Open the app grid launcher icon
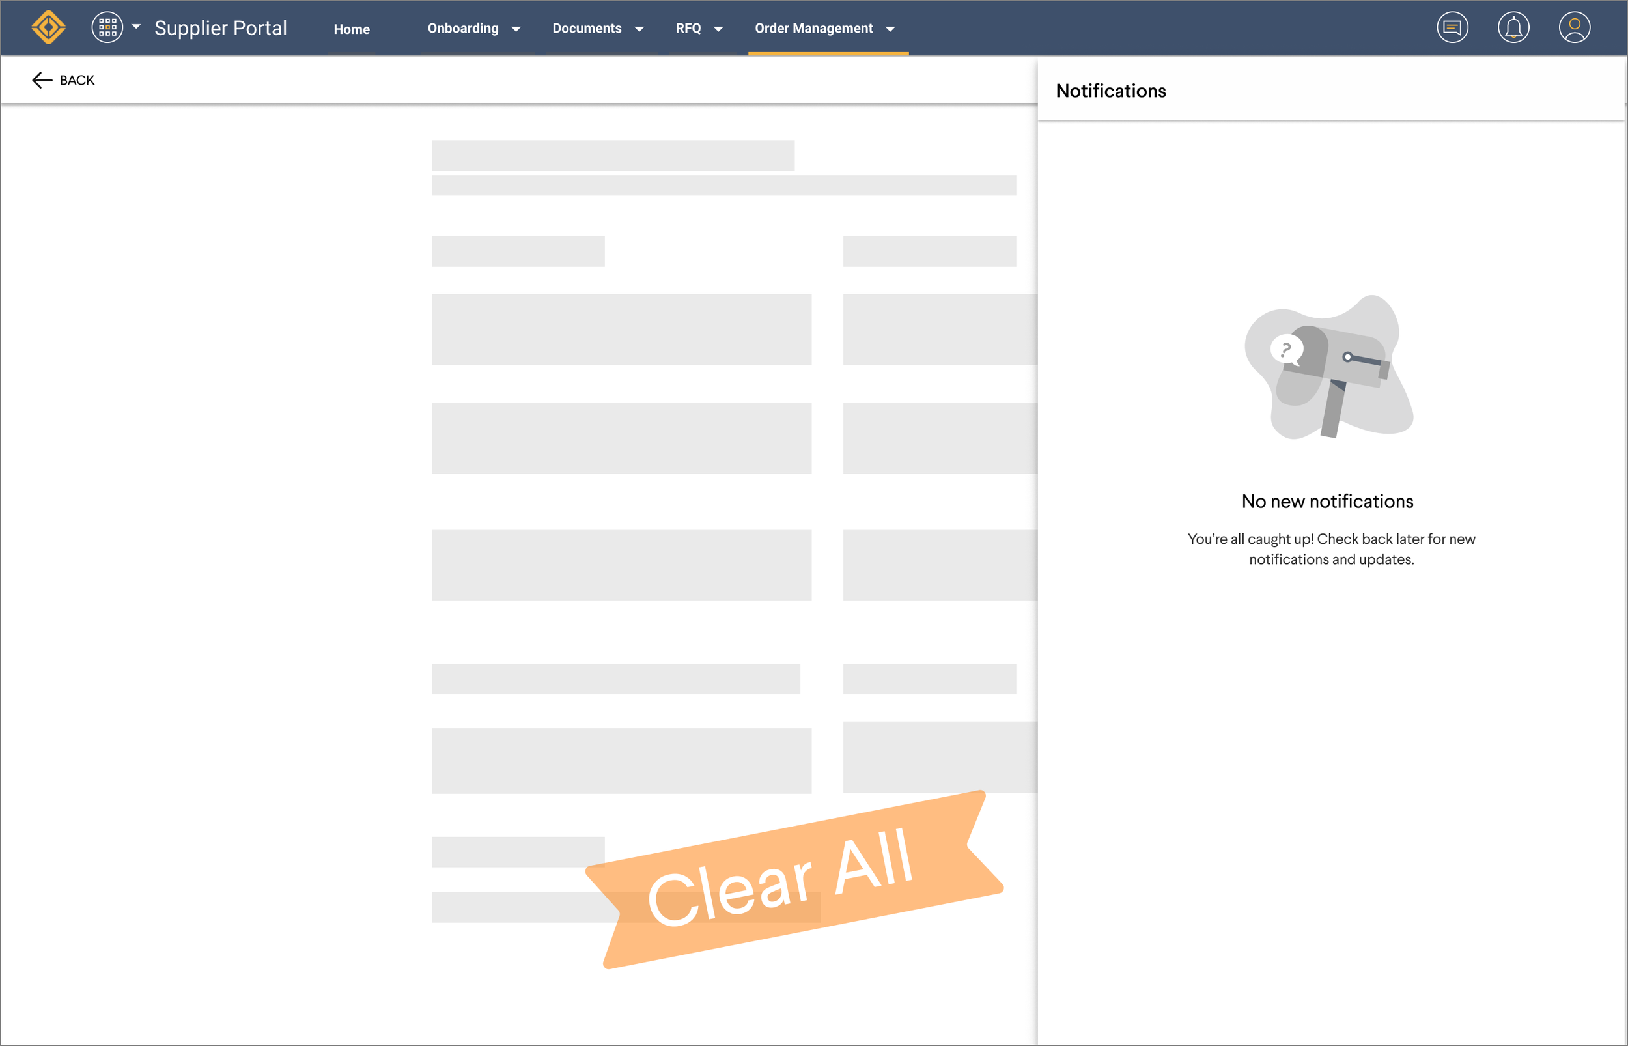This screenshot has width=1628, height=1046. click(x=107, y=28)
